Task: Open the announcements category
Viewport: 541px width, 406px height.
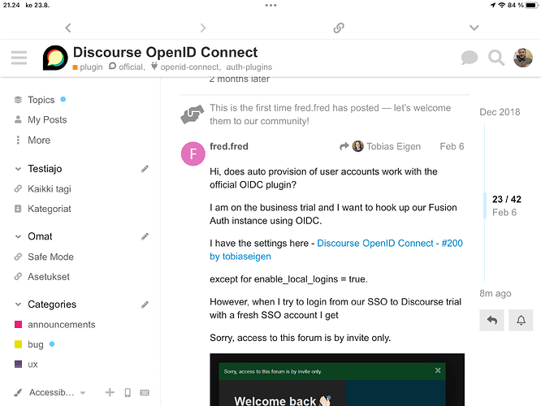Action: tap(62, 325)
